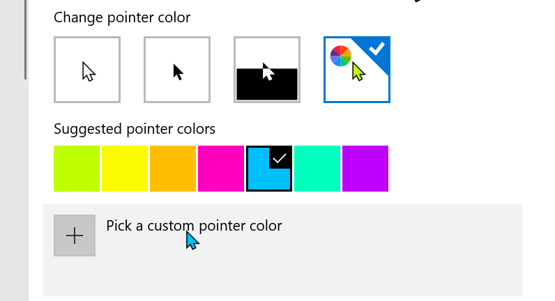Click the lime arrow in custom tile

[x=358, y=72]
